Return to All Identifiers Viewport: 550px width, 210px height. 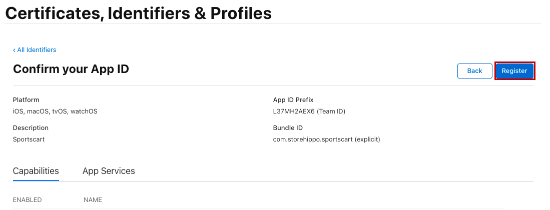(37, 50)
